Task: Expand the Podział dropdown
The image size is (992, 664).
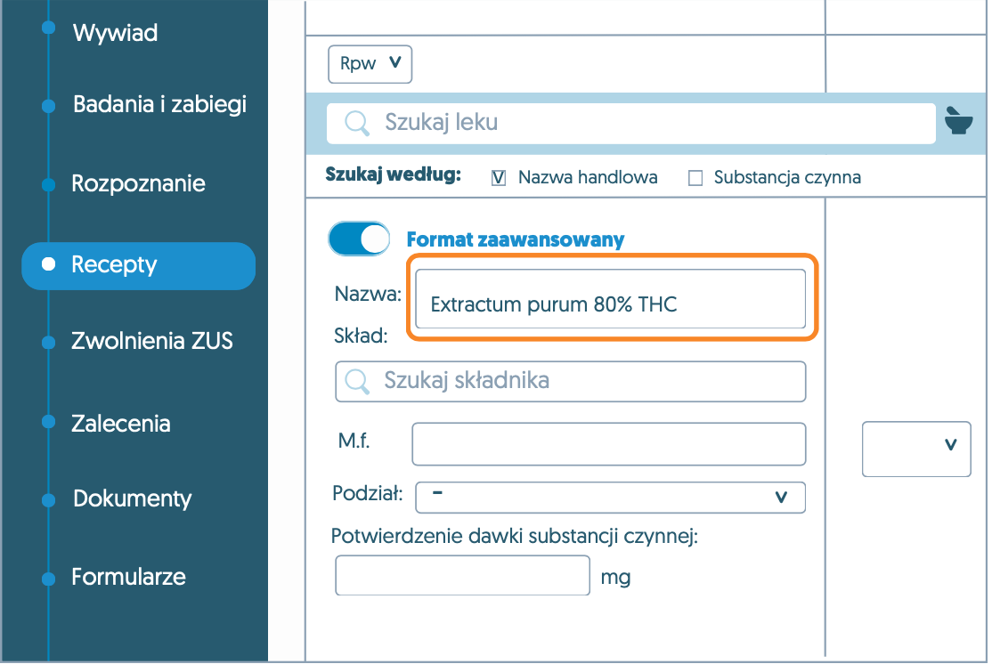Action: coord(610,497)
